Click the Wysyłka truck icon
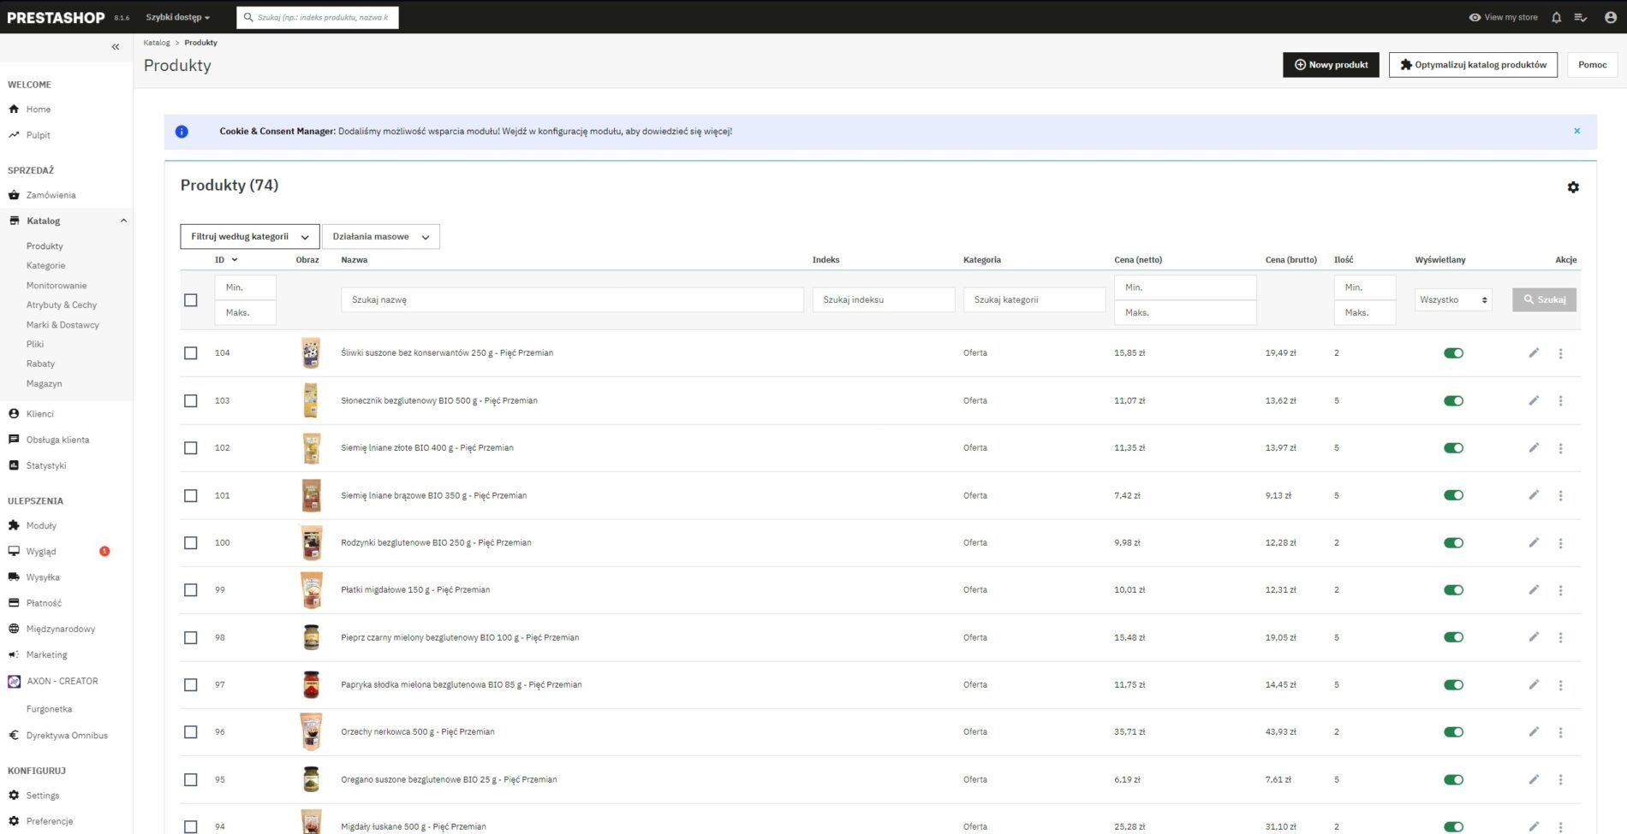 tap(14, 577)
